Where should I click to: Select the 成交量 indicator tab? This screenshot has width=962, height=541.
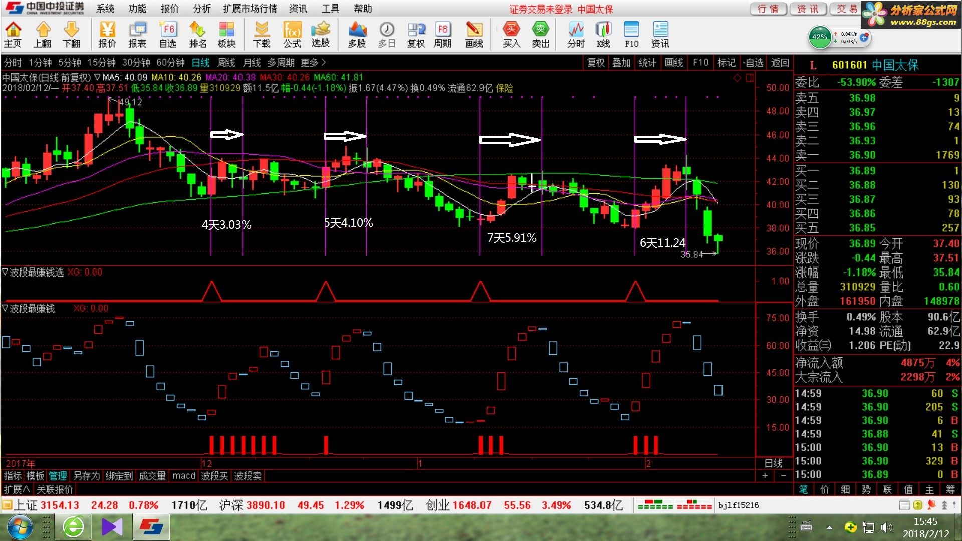click(x=152, y=476)
